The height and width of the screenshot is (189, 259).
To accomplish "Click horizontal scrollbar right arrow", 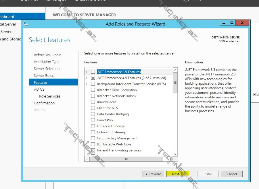I will [170, 159].
